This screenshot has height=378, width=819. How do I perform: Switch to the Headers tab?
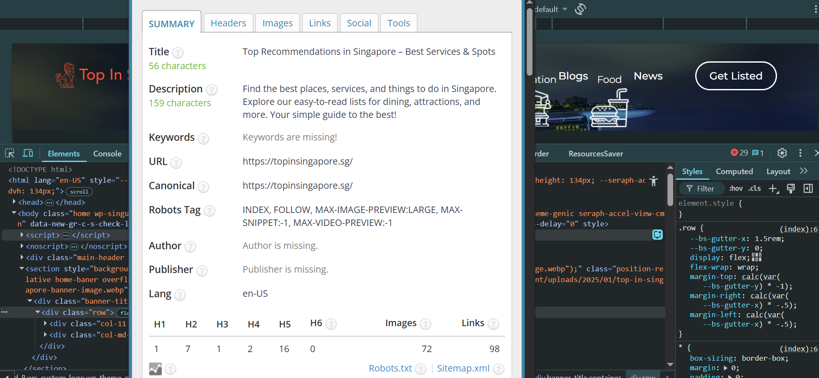point(228,23)
